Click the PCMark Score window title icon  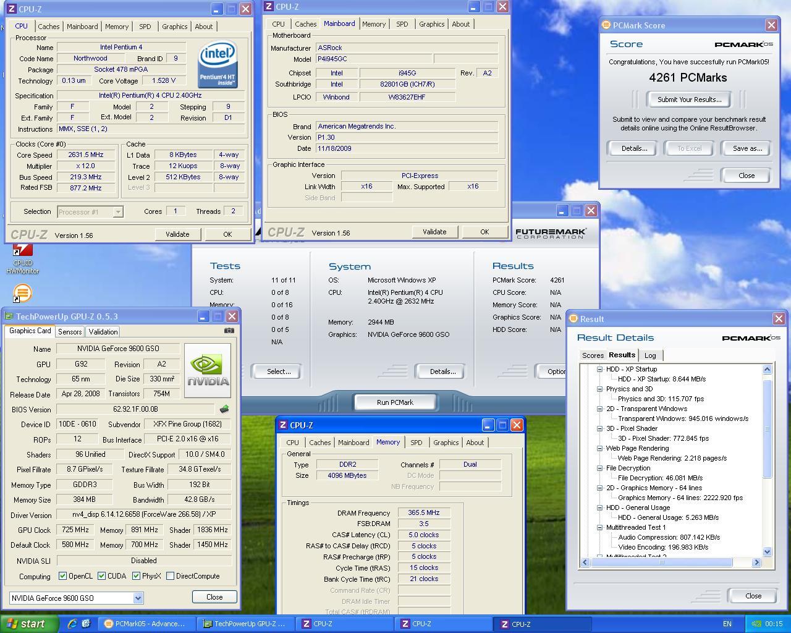click(606, 25)
